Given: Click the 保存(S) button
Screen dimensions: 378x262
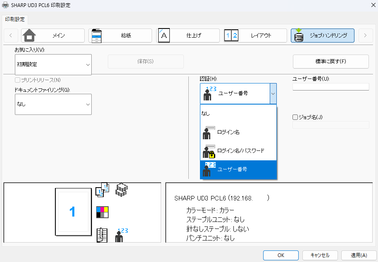Looking at the screenshot, I should tap(145, 62).
